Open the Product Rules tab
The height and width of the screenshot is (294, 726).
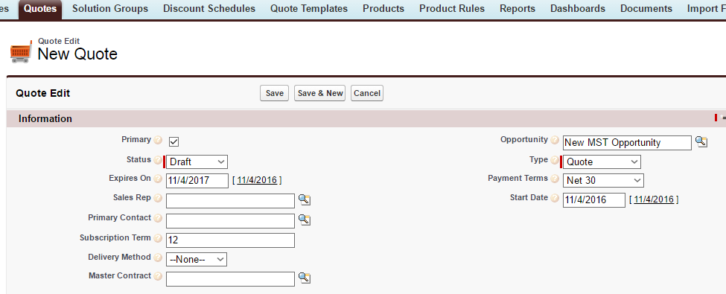pos(452,9)
